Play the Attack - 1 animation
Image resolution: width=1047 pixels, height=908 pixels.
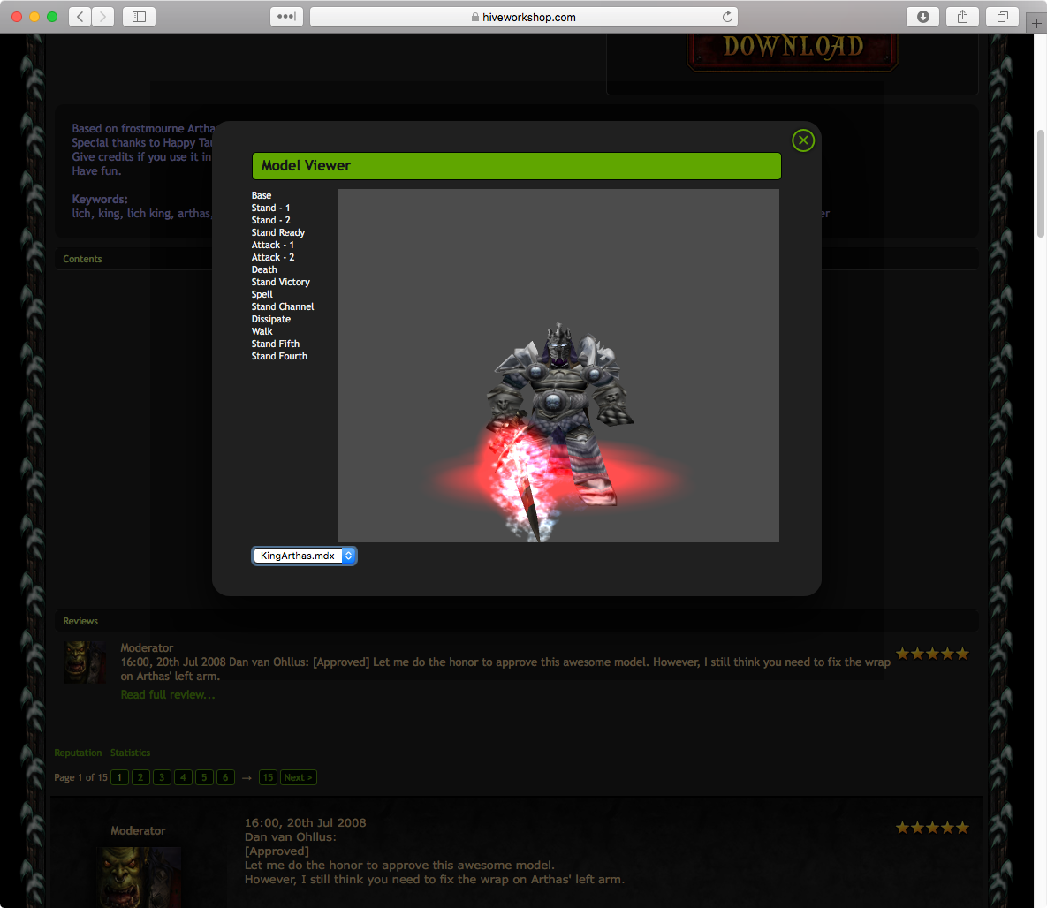[272, 245]
